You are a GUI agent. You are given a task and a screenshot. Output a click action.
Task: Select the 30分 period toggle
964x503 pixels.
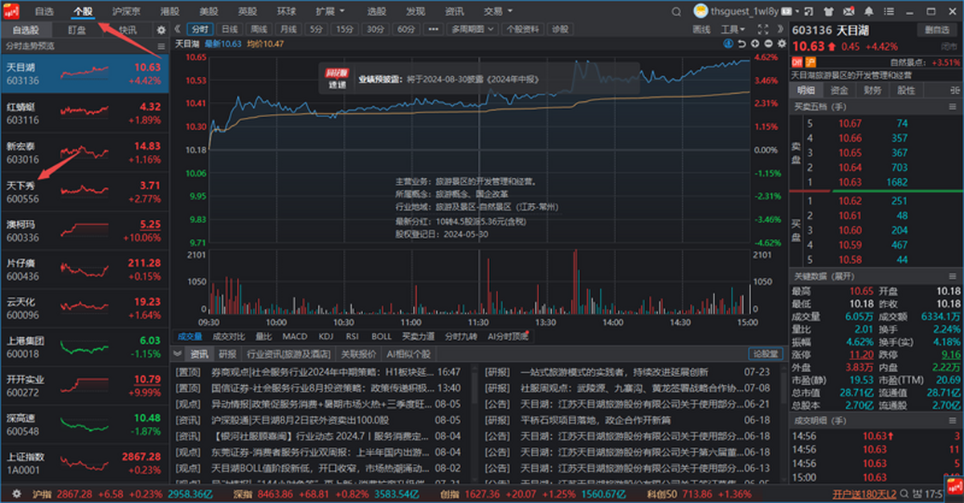tap(375, 29)
